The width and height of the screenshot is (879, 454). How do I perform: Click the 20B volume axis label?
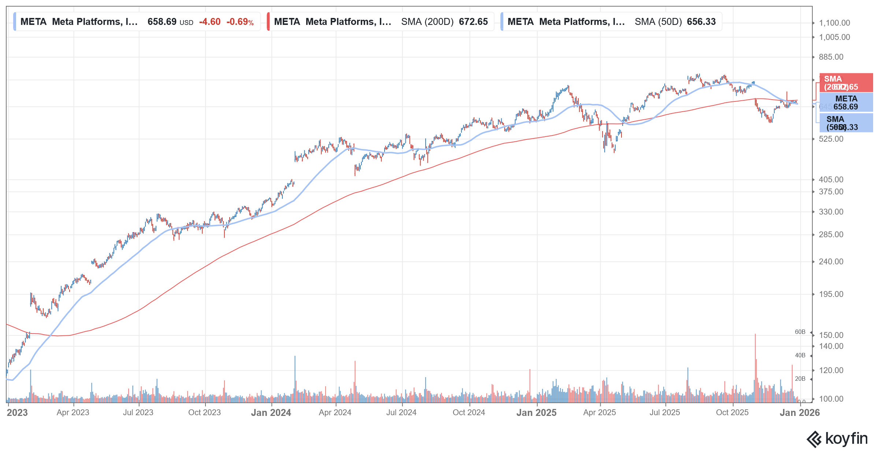[x=800, y=379]
